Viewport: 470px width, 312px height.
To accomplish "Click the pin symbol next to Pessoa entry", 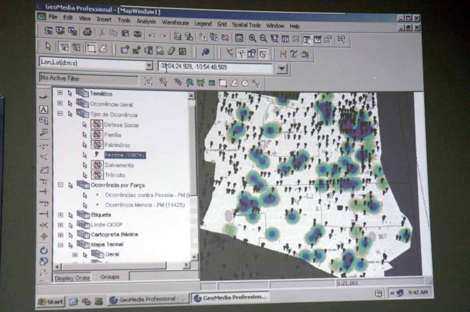I will (x=96, y=154).
